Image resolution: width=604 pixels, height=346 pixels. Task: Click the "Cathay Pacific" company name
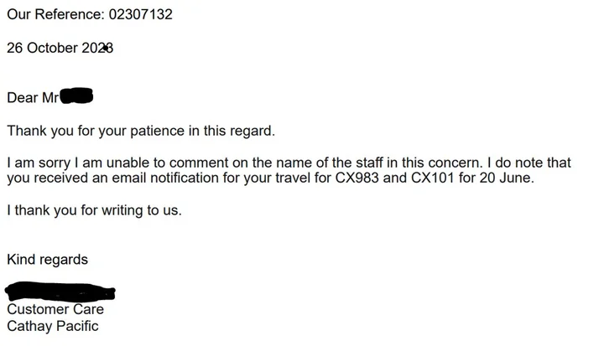point(52,325)
